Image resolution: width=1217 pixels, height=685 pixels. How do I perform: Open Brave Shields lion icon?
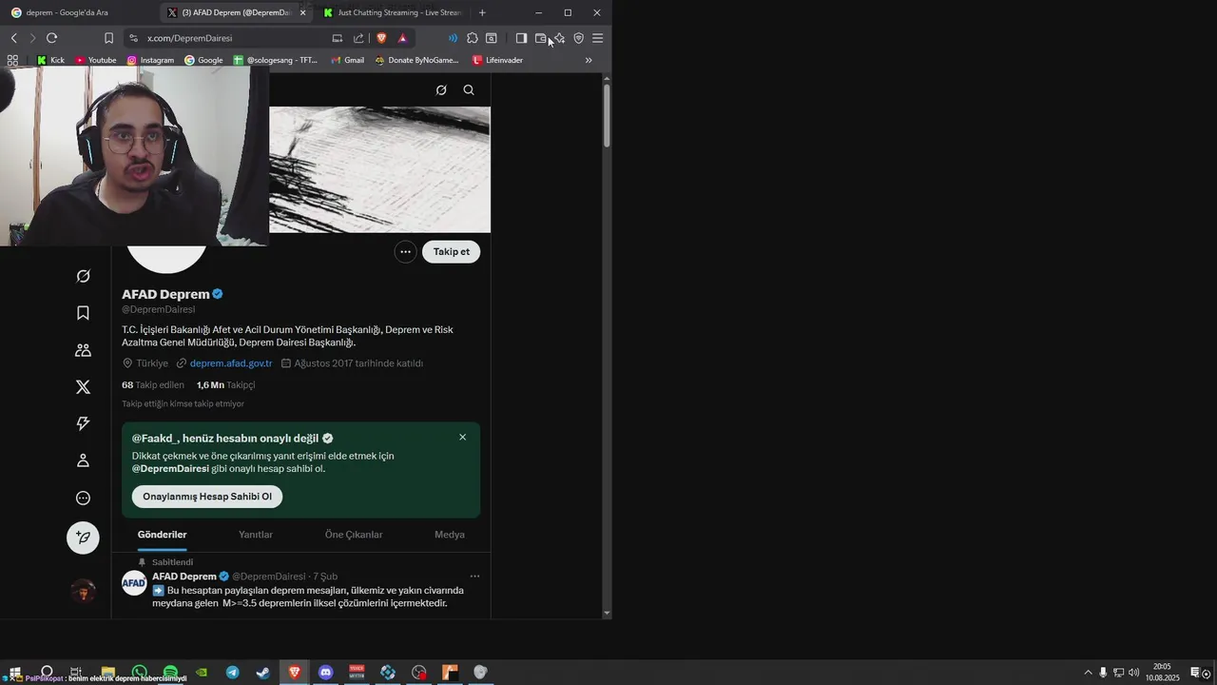click(381, 38)
